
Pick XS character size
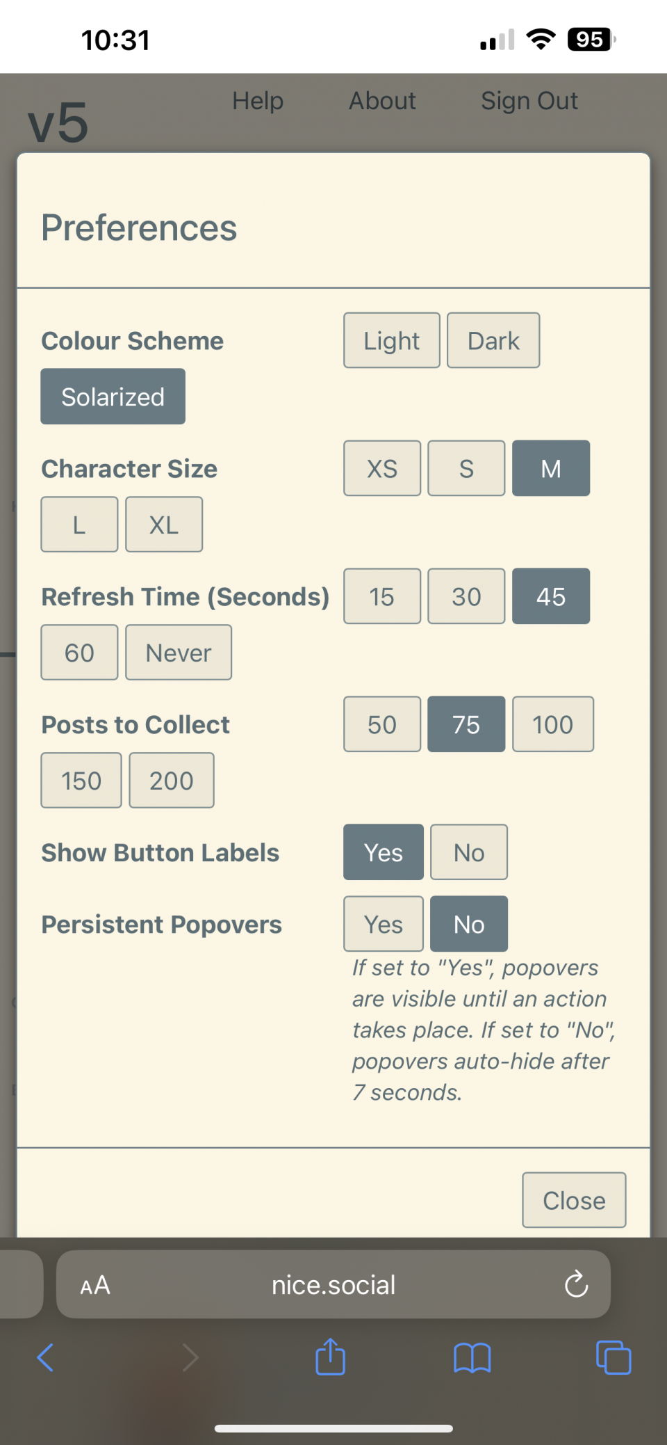(382, 468)
